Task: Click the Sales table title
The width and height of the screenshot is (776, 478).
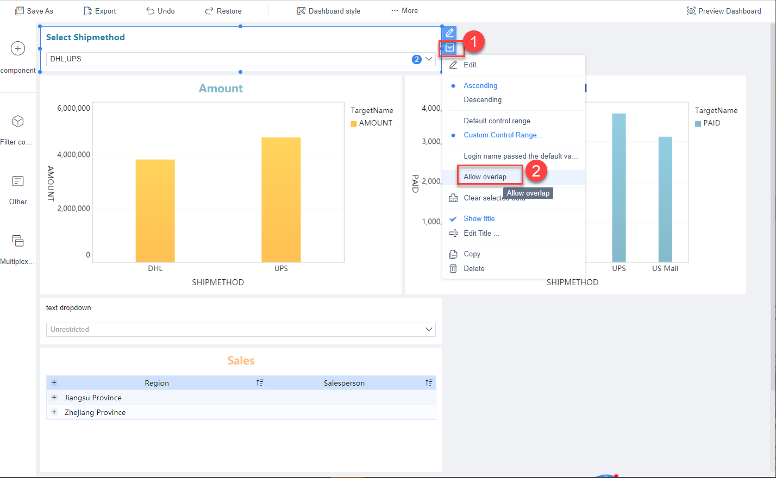Action: pyautogui.click(x=241, y=361)
